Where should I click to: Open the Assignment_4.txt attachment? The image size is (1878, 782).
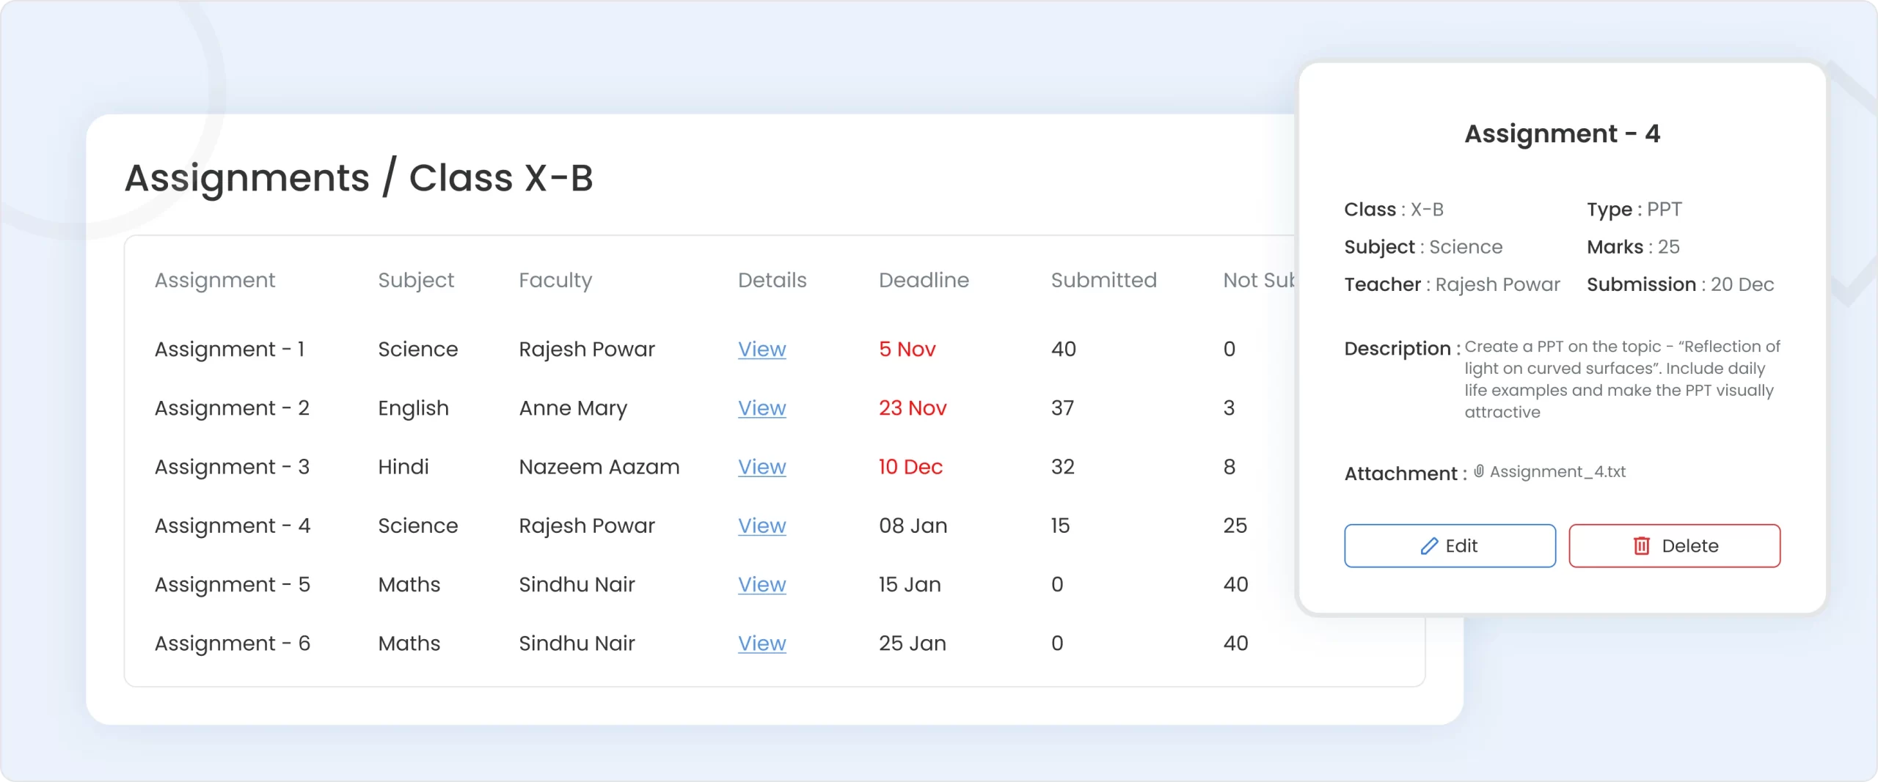(1557, 471)
